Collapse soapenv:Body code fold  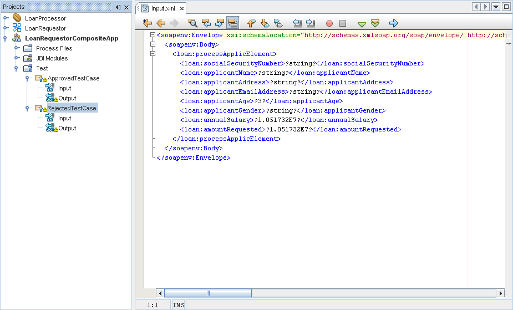[x=153, y=44]
